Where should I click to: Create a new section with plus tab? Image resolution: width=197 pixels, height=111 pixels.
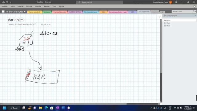click(162, 12)
